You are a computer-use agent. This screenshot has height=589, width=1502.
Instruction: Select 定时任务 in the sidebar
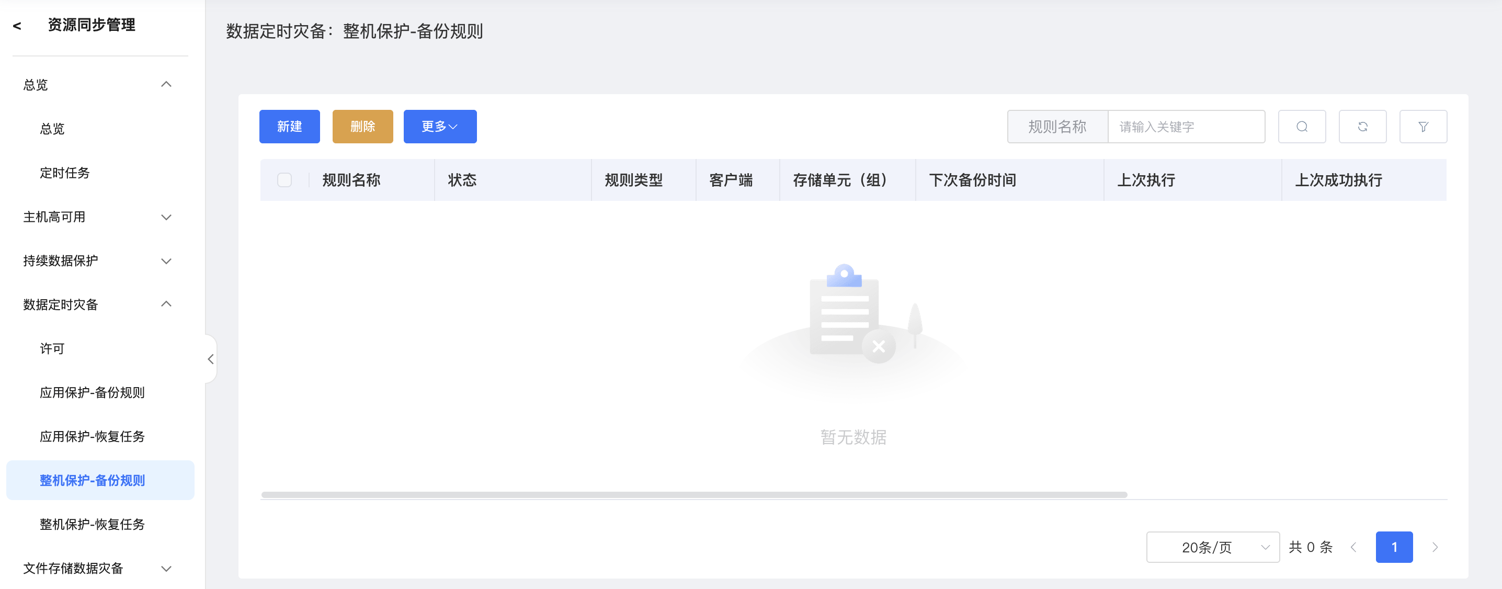[x=65, y=173]
